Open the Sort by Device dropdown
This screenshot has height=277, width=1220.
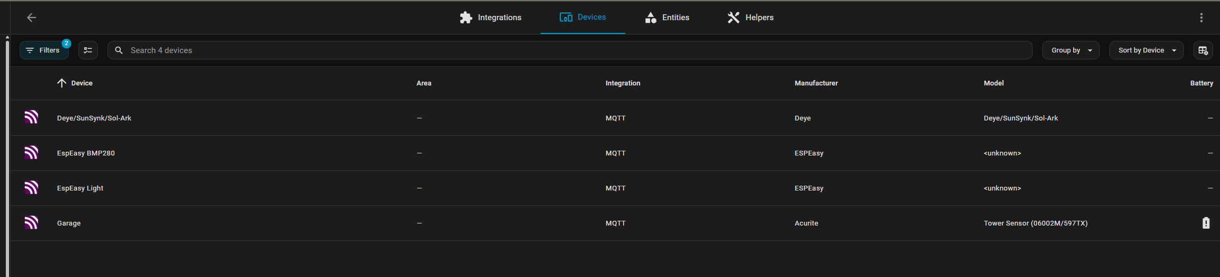tap(1146, 50)
